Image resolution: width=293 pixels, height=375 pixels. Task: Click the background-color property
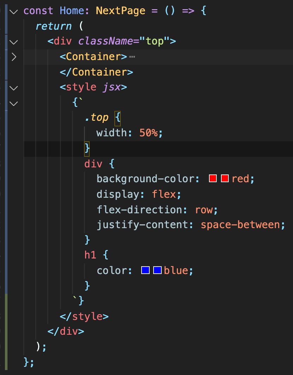click(x=145, y=179)
